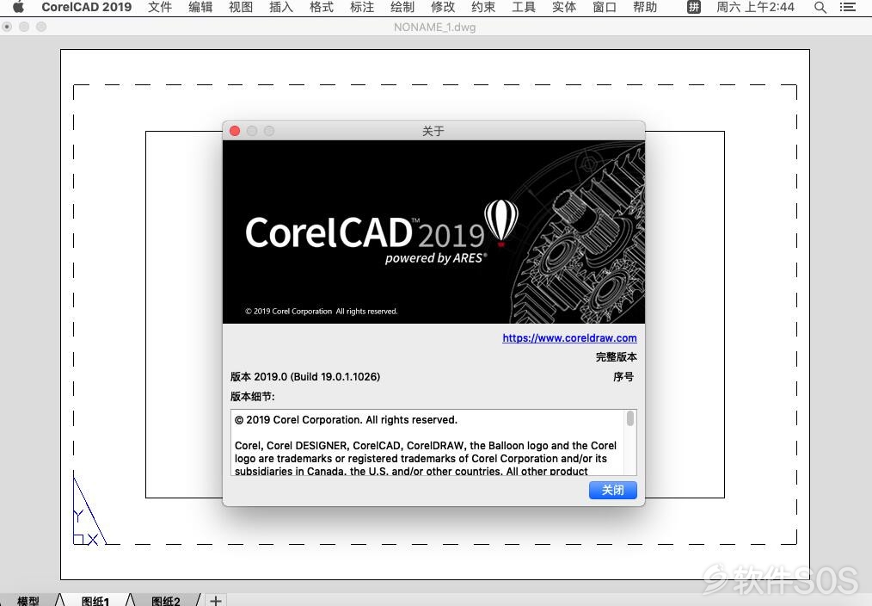Click the 序号 label
The height and width of the screenshot is (606, 872).
pos(623,377)
